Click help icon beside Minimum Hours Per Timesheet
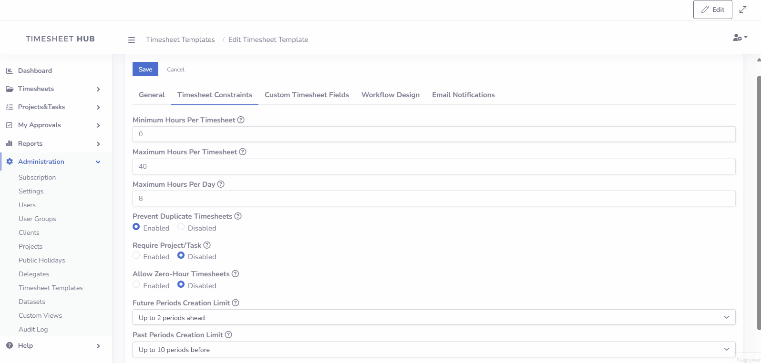 [x=241, y=120]
